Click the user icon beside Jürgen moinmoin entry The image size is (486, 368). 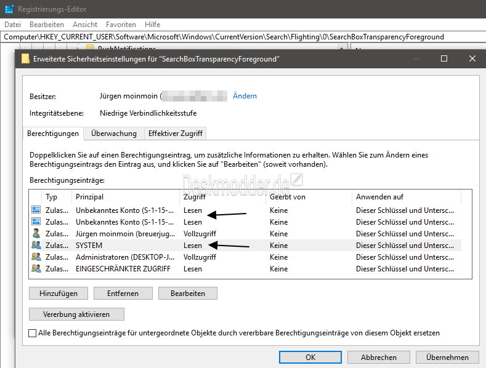coord(36,233)
